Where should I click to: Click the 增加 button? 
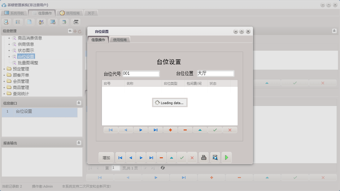point(106,158)
